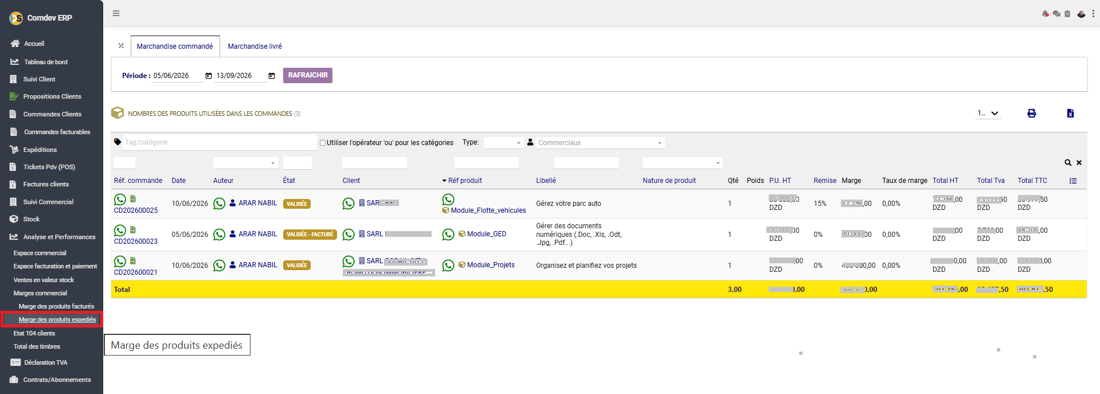
Task: Click WhatsApp icon above CD202600021
Action: [x=120, y=262]
